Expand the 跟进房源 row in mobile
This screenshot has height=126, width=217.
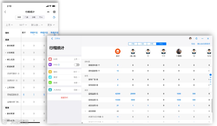(x=6, y=67)
